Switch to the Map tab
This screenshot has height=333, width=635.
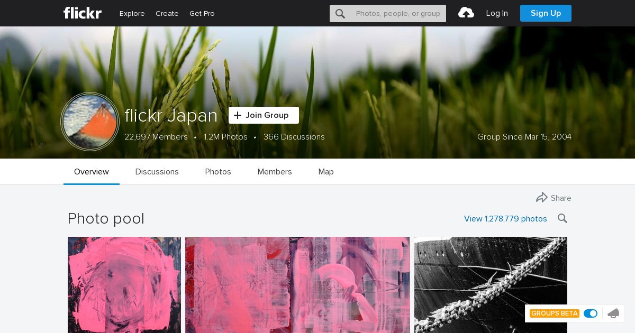point(326,172)
